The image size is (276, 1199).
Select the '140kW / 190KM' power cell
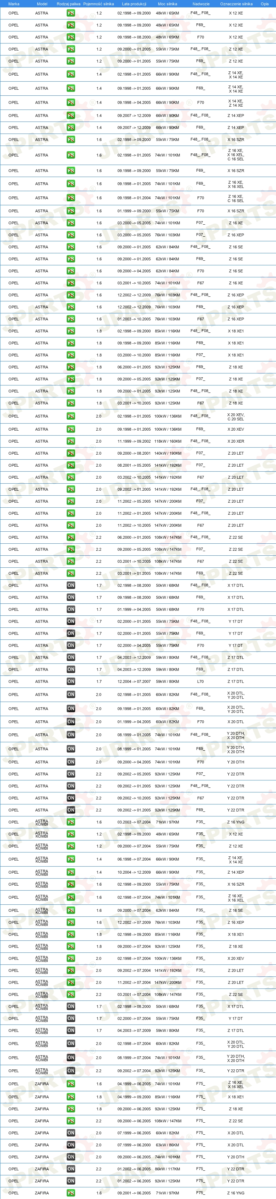tap(168, 453)
